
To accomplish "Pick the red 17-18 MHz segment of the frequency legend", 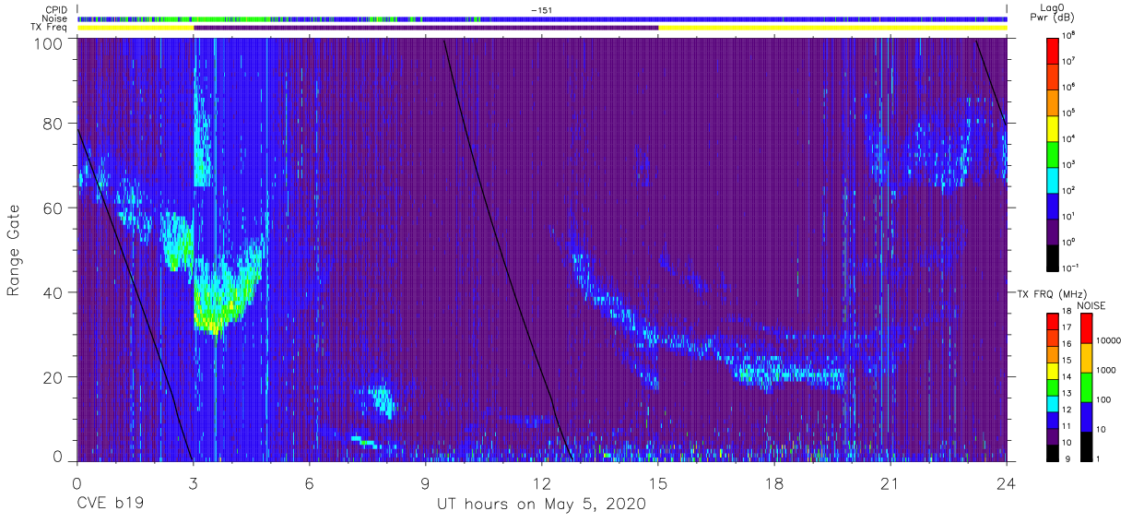I will [1053, 321].
